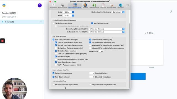Click the '1 Wort' counter text
Screen dimensions: 177x99
[151, 68]
